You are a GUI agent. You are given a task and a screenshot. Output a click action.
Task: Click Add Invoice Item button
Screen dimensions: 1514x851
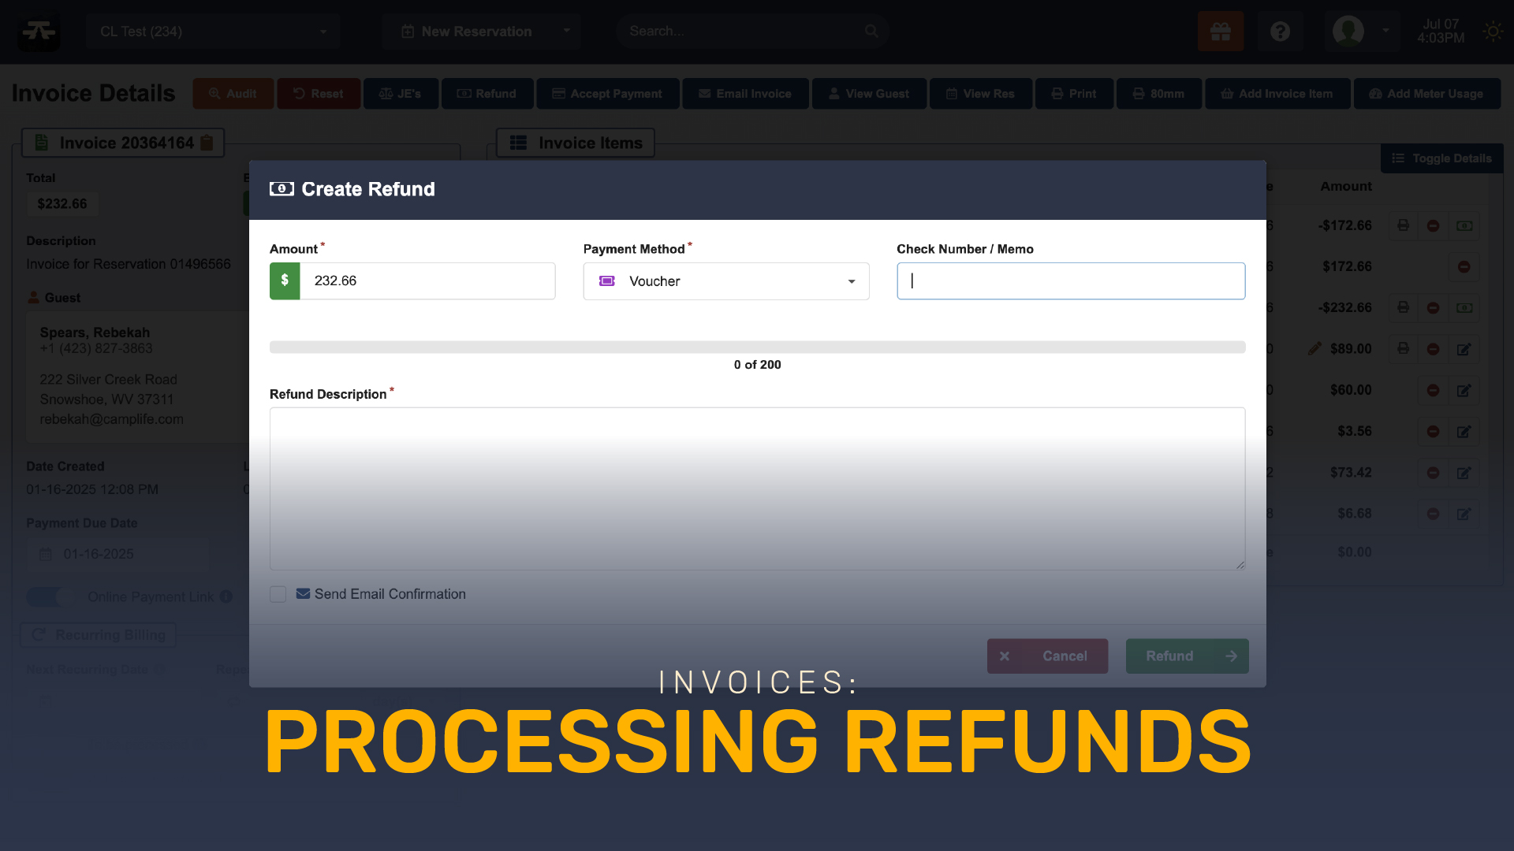click(x=1277, y=93)
